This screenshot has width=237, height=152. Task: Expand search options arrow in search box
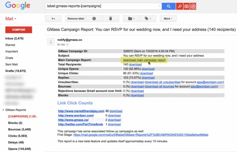click(x=159, y=6)
